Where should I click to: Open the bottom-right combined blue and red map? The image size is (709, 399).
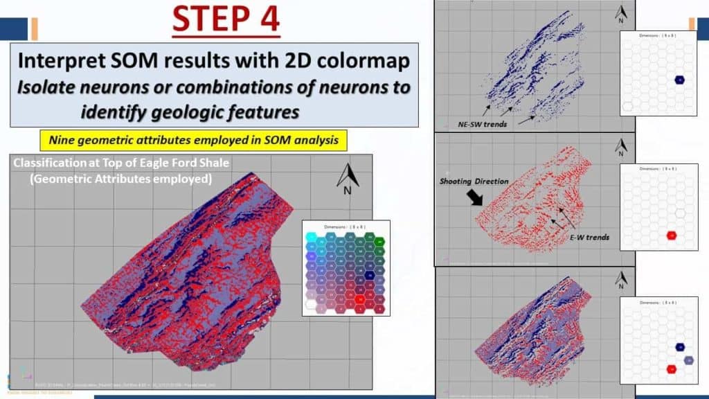coord(535,333)
